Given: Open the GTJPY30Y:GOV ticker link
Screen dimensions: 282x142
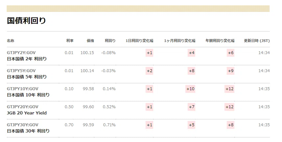Looking at the screenshot, I should coord(23,125).
